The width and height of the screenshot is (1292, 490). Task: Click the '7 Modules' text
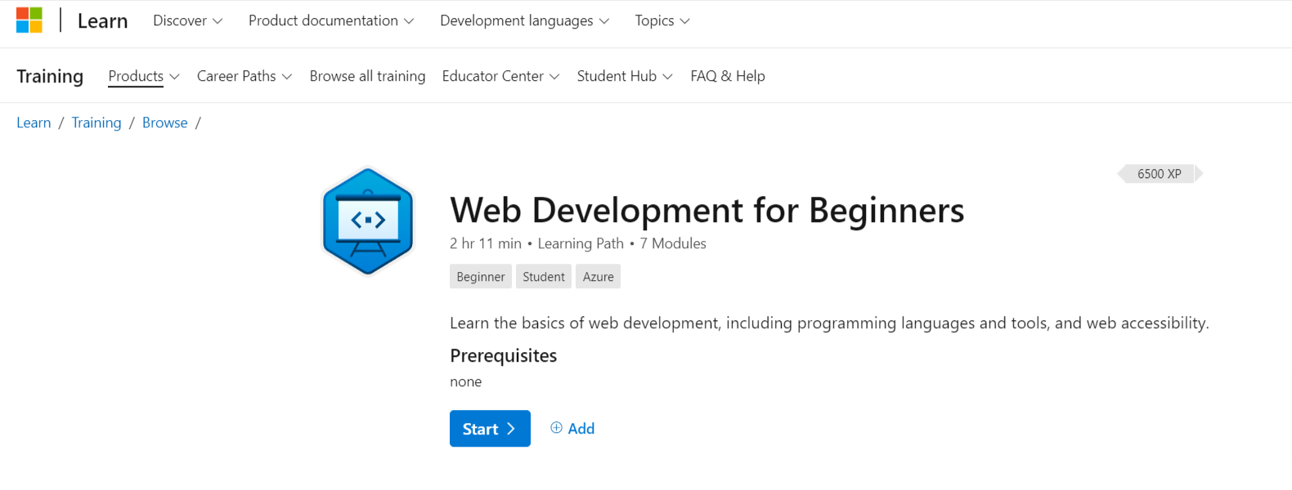point(673,243)
